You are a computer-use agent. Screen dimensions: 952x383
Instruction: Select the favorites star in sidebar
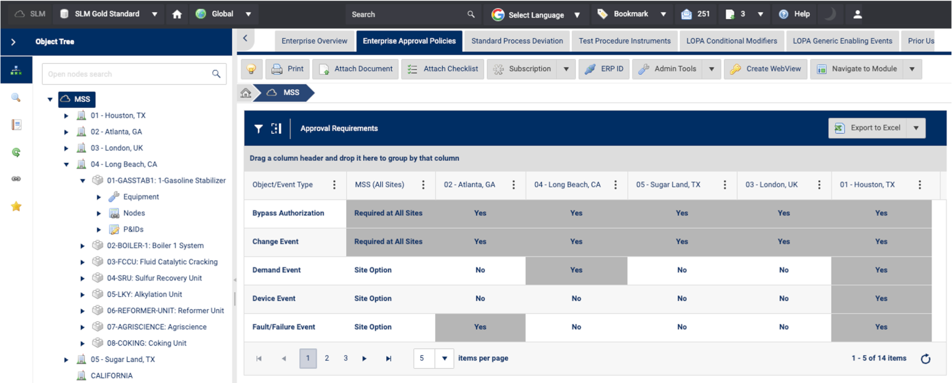16,206
